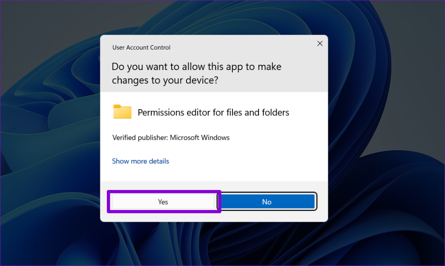This screenshot has width=445, height=266.
Task: Click No to deny changes
Action: point(267,202)
